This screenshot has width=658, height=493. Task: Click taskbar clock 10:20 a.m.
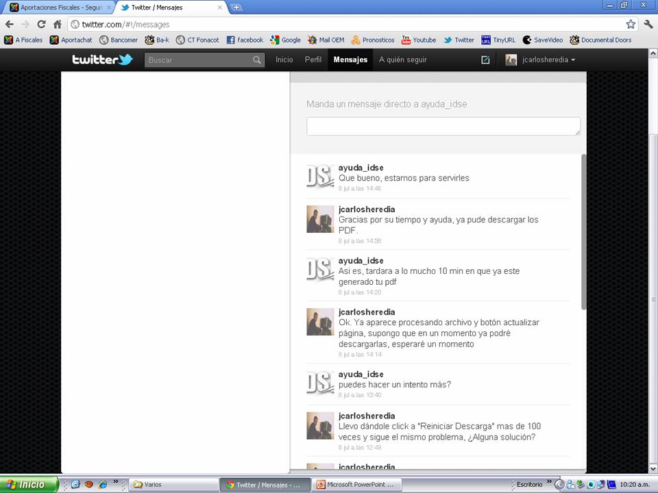coord(635,485)
